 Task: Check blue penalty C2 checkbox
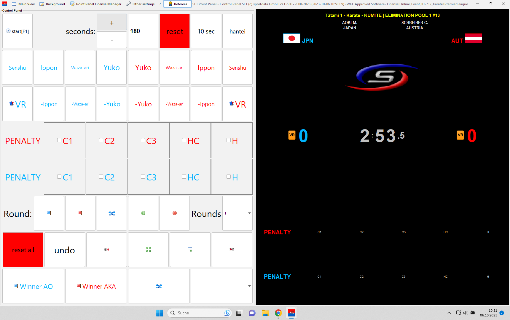coord(101,177)
